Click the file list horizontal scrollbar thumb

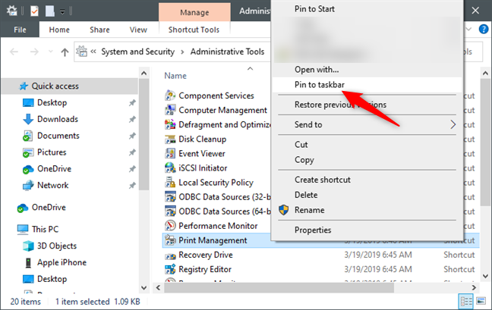(279, 287)
